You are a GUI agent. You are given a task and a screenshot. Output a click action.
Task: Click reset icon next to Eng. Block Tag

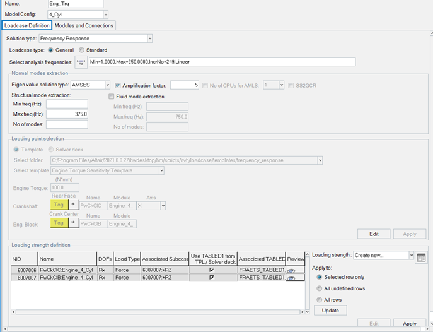click(73, 223)
